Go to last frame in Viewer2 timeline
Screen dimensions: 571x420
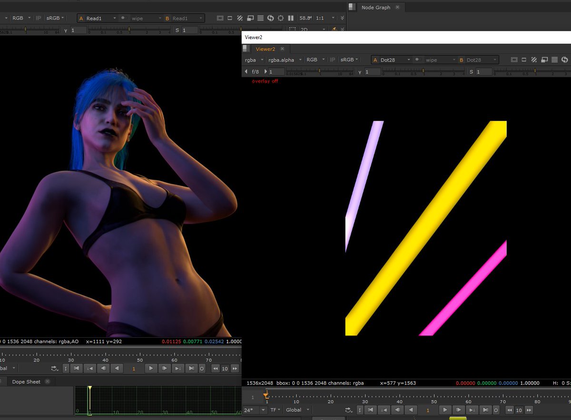pyautogui.click(x=485, y=410)
